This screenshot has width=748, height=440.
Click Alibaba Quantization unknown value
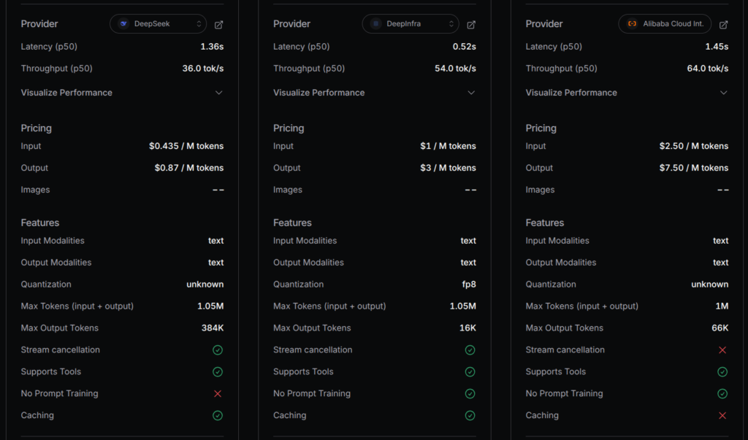tap(709, 285)
